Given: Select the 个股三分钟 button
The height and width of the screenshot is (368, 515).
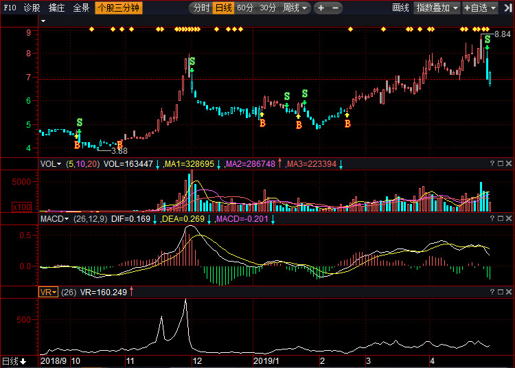Looking at the screenshot, I should (x=119, y=8).
